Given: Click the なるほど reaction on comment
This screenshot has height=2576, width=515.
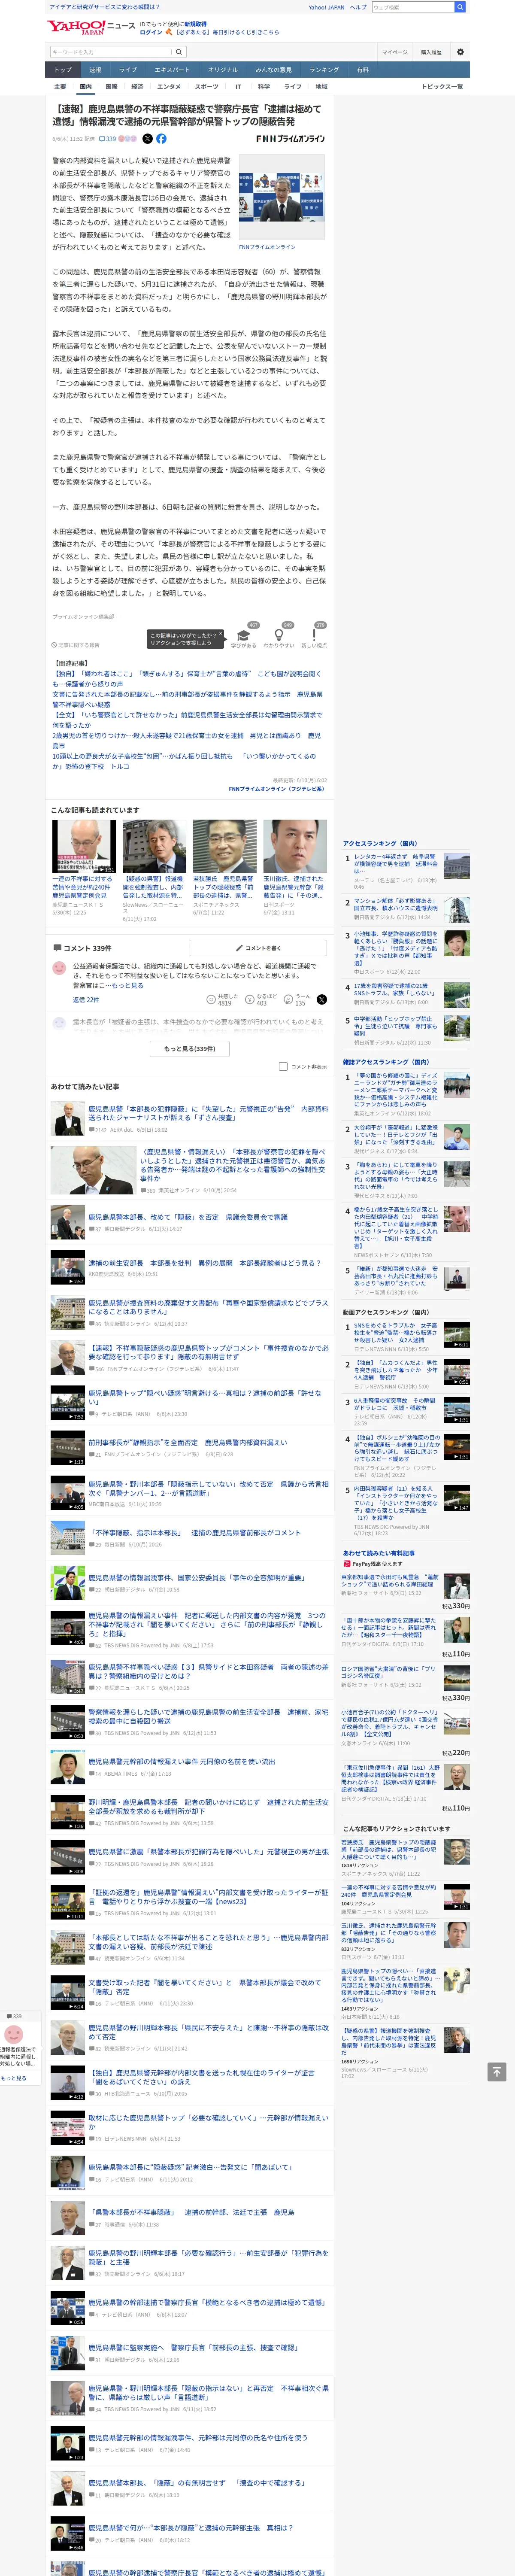Looking at the screenshot, I should tap(250, 999).
